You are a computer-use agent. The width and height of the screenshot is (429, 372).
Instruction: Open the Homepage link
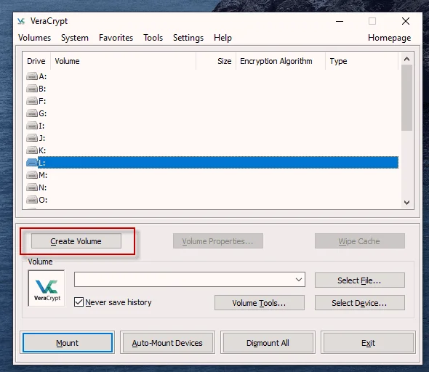click(x=389, y=38)
